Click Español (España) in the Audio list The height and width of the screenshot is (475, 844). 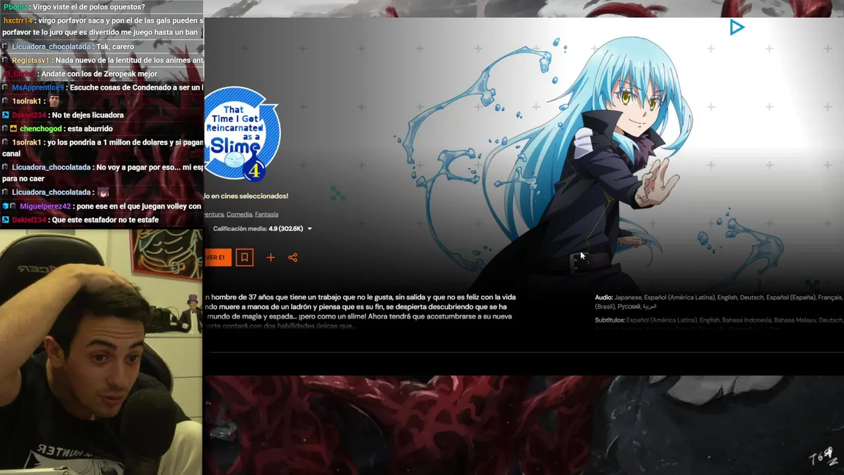791,298
